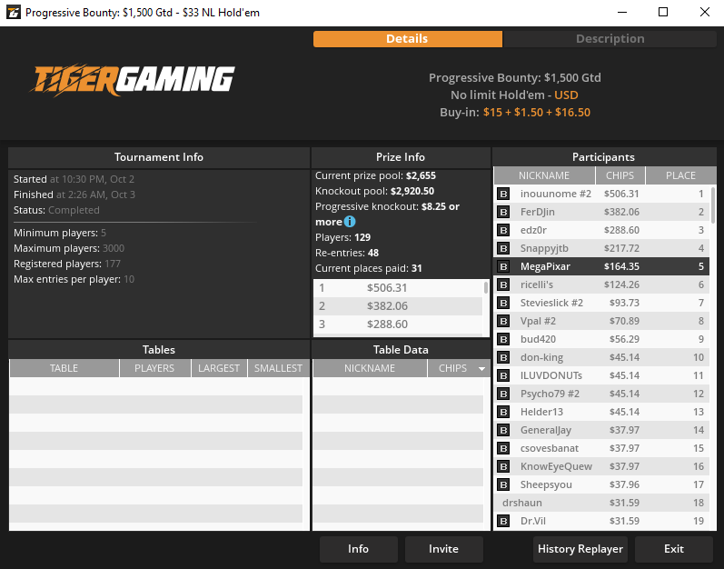Click the Info button
The height and width of the screenshot is (569, 724).
coord(358,549)
